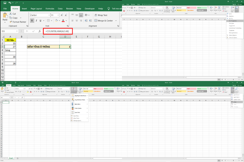Open Calibri font name dropdown in COUNTBLANK window

(x=49, y=15)
